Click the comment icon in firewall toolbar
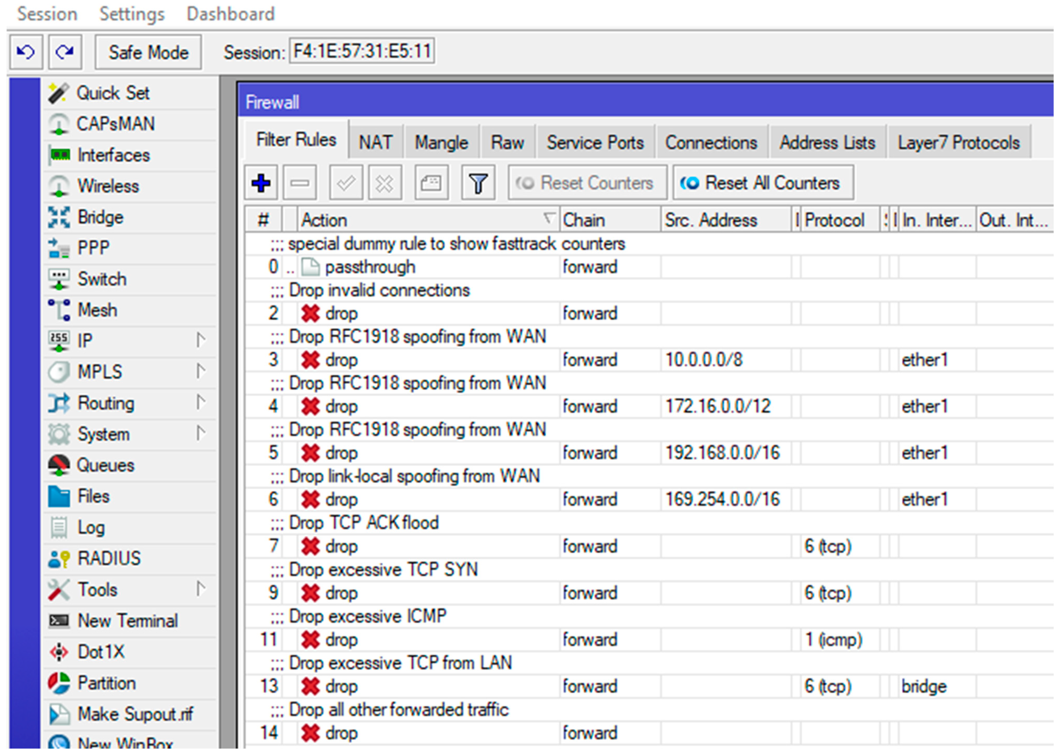This screenshot has height=756, width=1060. point(431,183)
